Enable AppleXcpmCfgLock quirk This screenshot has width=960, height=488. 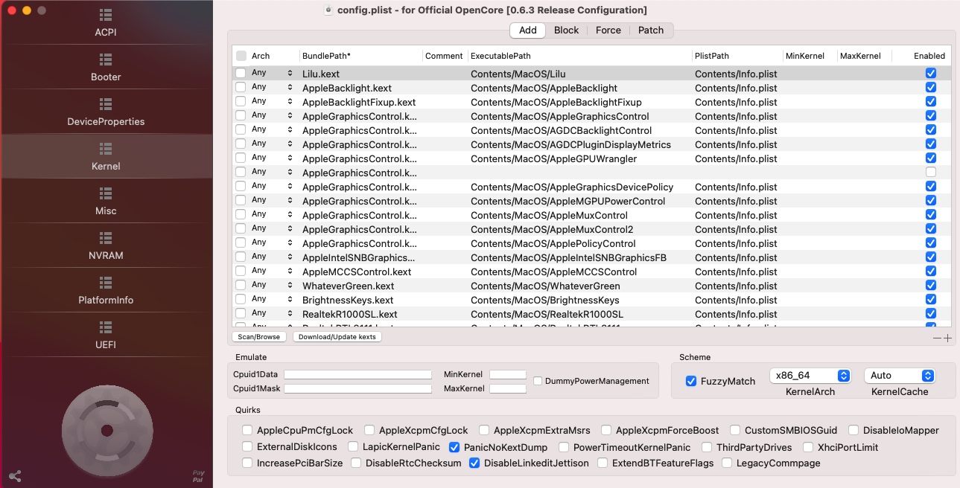pos(369,430)
